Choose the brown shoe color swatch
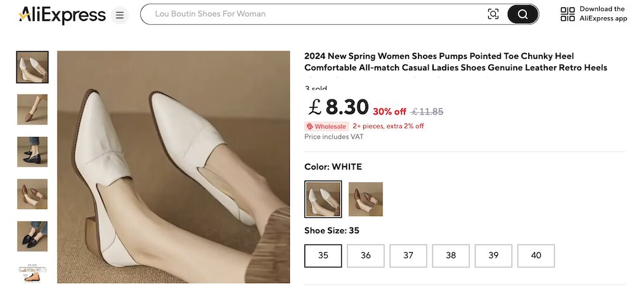The height and width of the screenshot is (297, 634). 366,199
